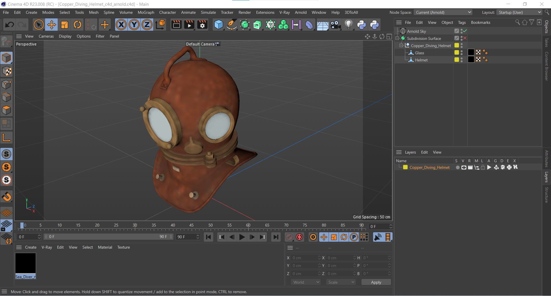Select the Spline Pen tool

click(231, 25)
